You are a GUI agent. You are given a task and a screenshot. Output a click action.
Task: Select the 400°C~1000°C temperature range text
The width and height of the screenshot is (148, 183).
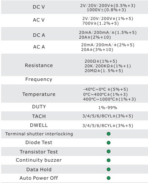(x=110, y=99)
